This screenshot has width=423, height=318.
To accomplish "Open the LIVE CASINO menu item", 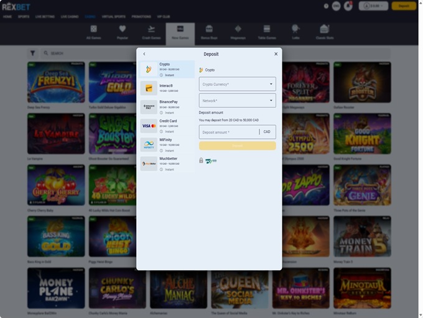I will pos(70,17).
